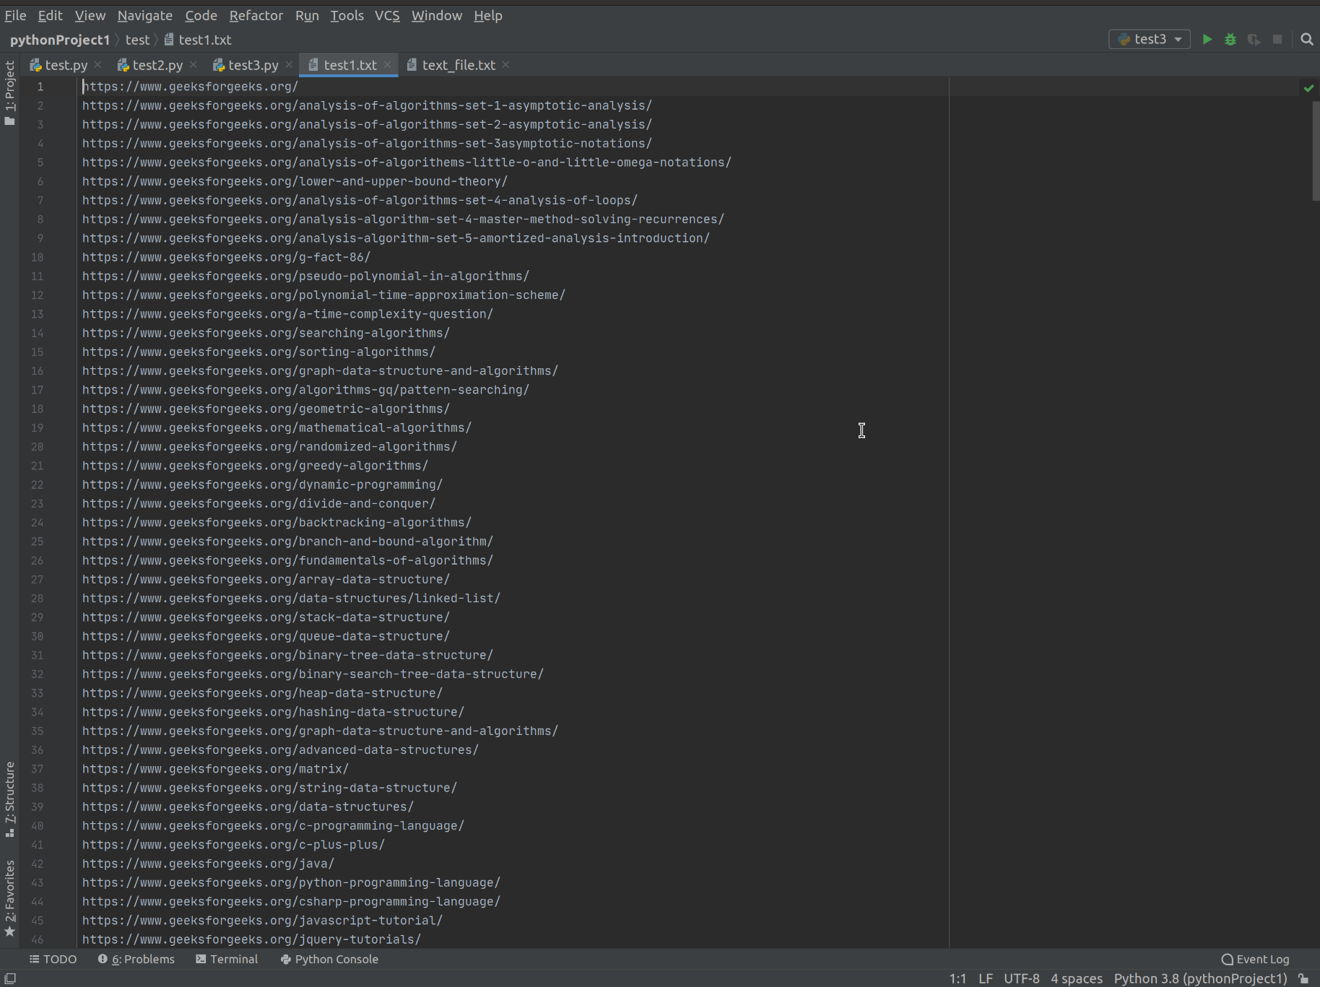Open the Run menu

pos(307,15)
